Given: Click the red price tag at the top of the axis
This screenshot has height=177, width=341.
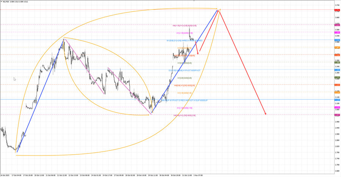Looking at the screenshot, I should tap(336, 9).
